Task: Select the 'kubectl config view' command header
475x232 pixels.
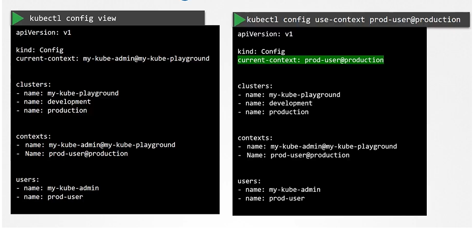Action: coord(73,19)
